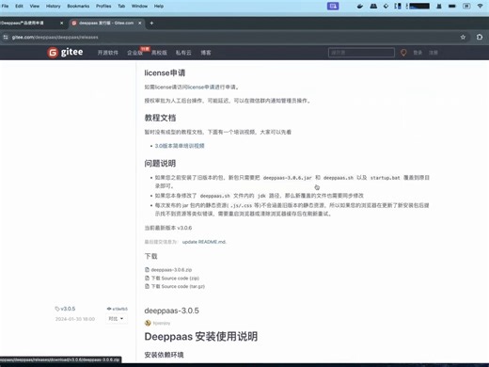
Task: Click the 注册 register link
Action: [x=434, y=53]
